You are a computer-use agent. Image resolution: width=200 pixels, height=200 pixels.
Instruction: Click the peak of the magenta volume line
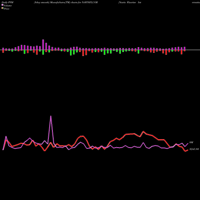pyautogui.click(x=51, y=116)
